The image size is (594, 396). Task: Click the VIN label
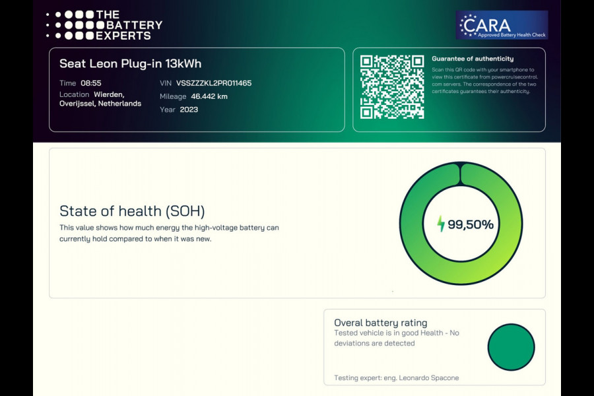(166, 83)
